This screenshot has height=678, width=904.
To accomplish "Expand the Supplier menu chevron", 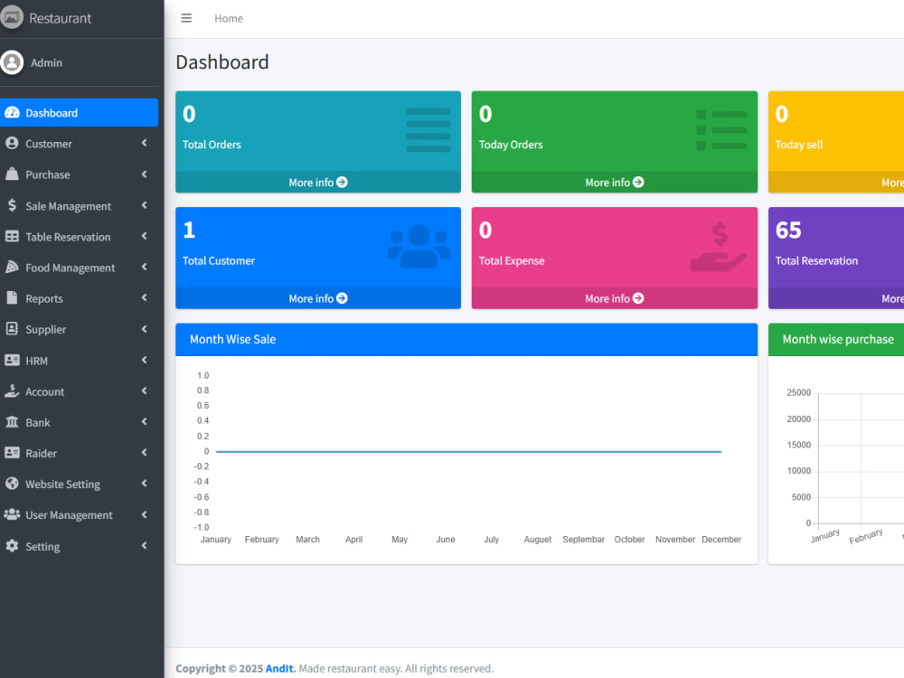I will point(144,329).
